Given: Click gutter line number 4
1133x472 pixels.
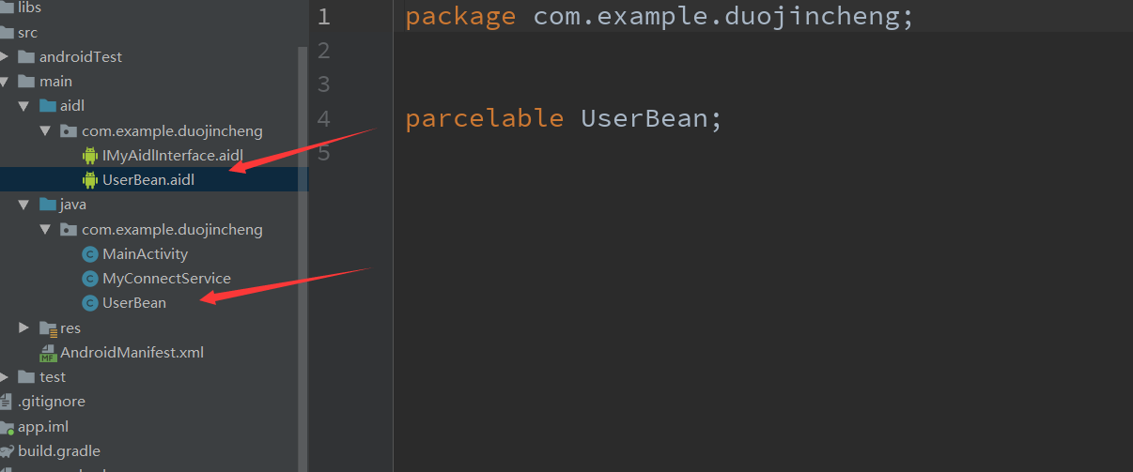Looking at the screenshot, I should [x=324, y=119].
